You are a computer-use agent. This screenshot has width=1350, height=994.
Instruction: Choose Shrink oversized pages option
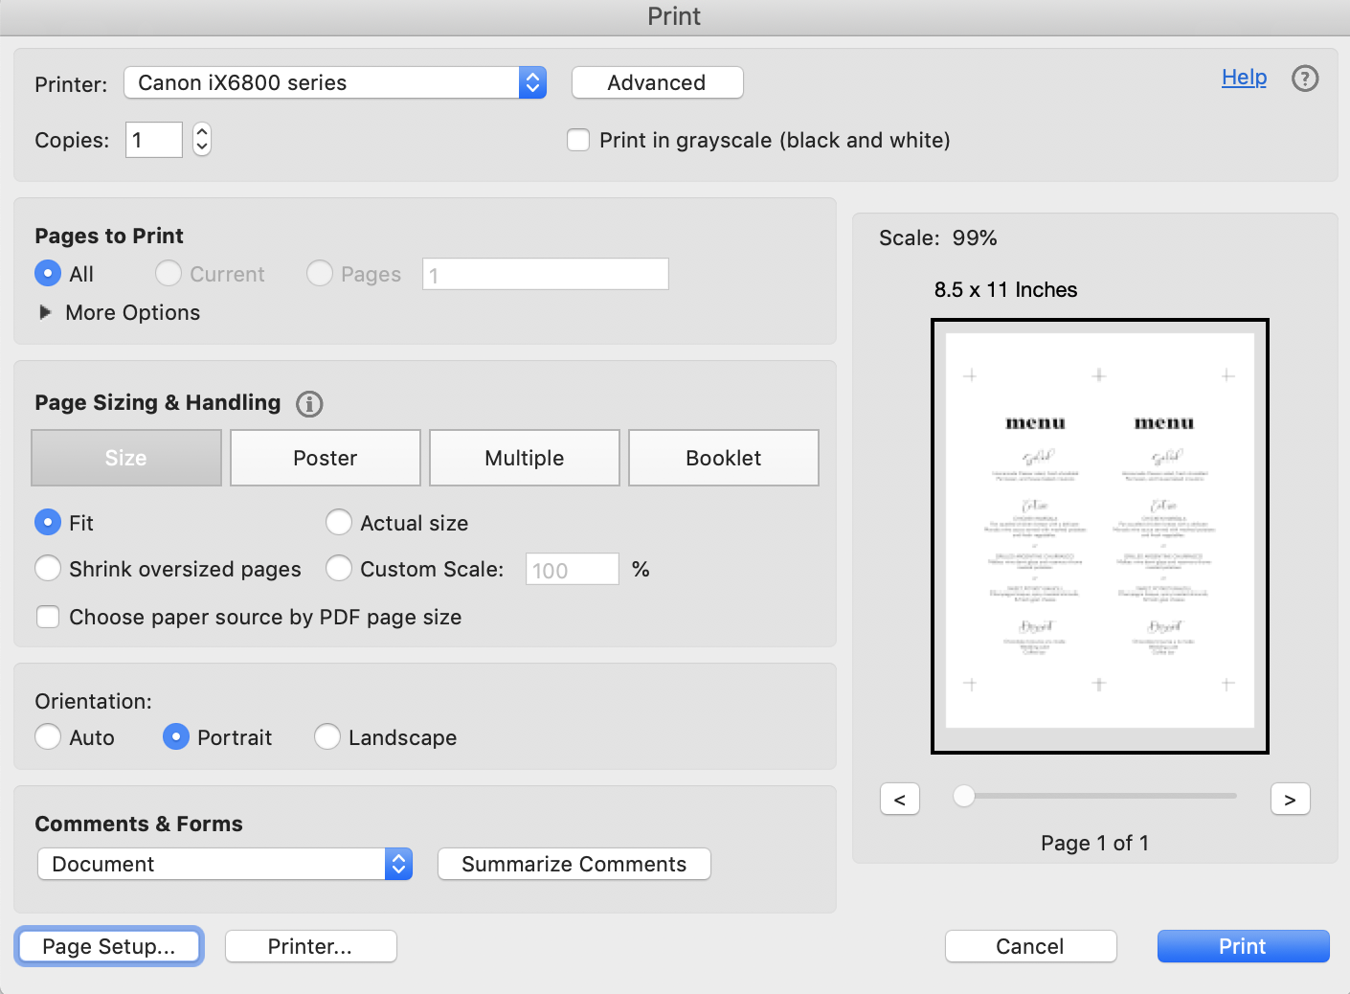click(48, 569)
